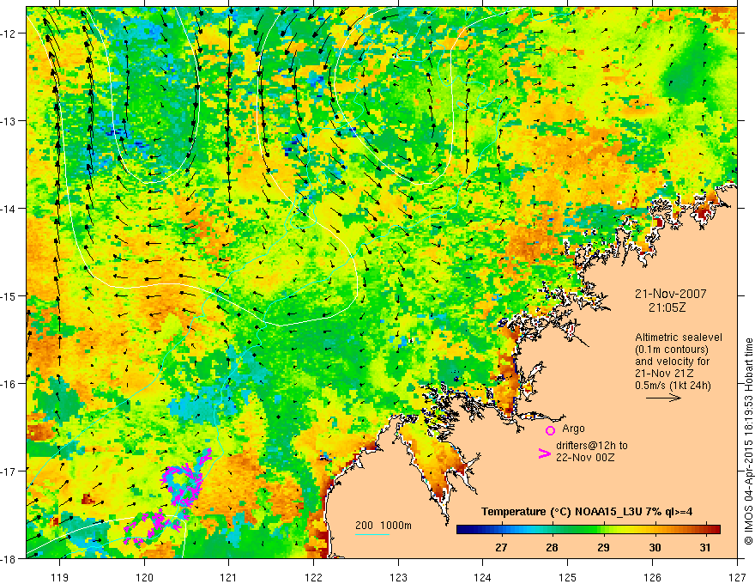755x584 pixels.
Task: Click the time label 21:05Z
Action: tap(667, 307)
